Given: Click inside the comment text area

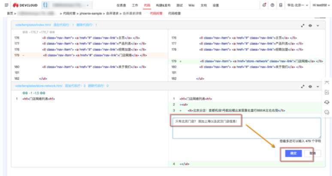Looking at the screenshot, I should point(247,128).
